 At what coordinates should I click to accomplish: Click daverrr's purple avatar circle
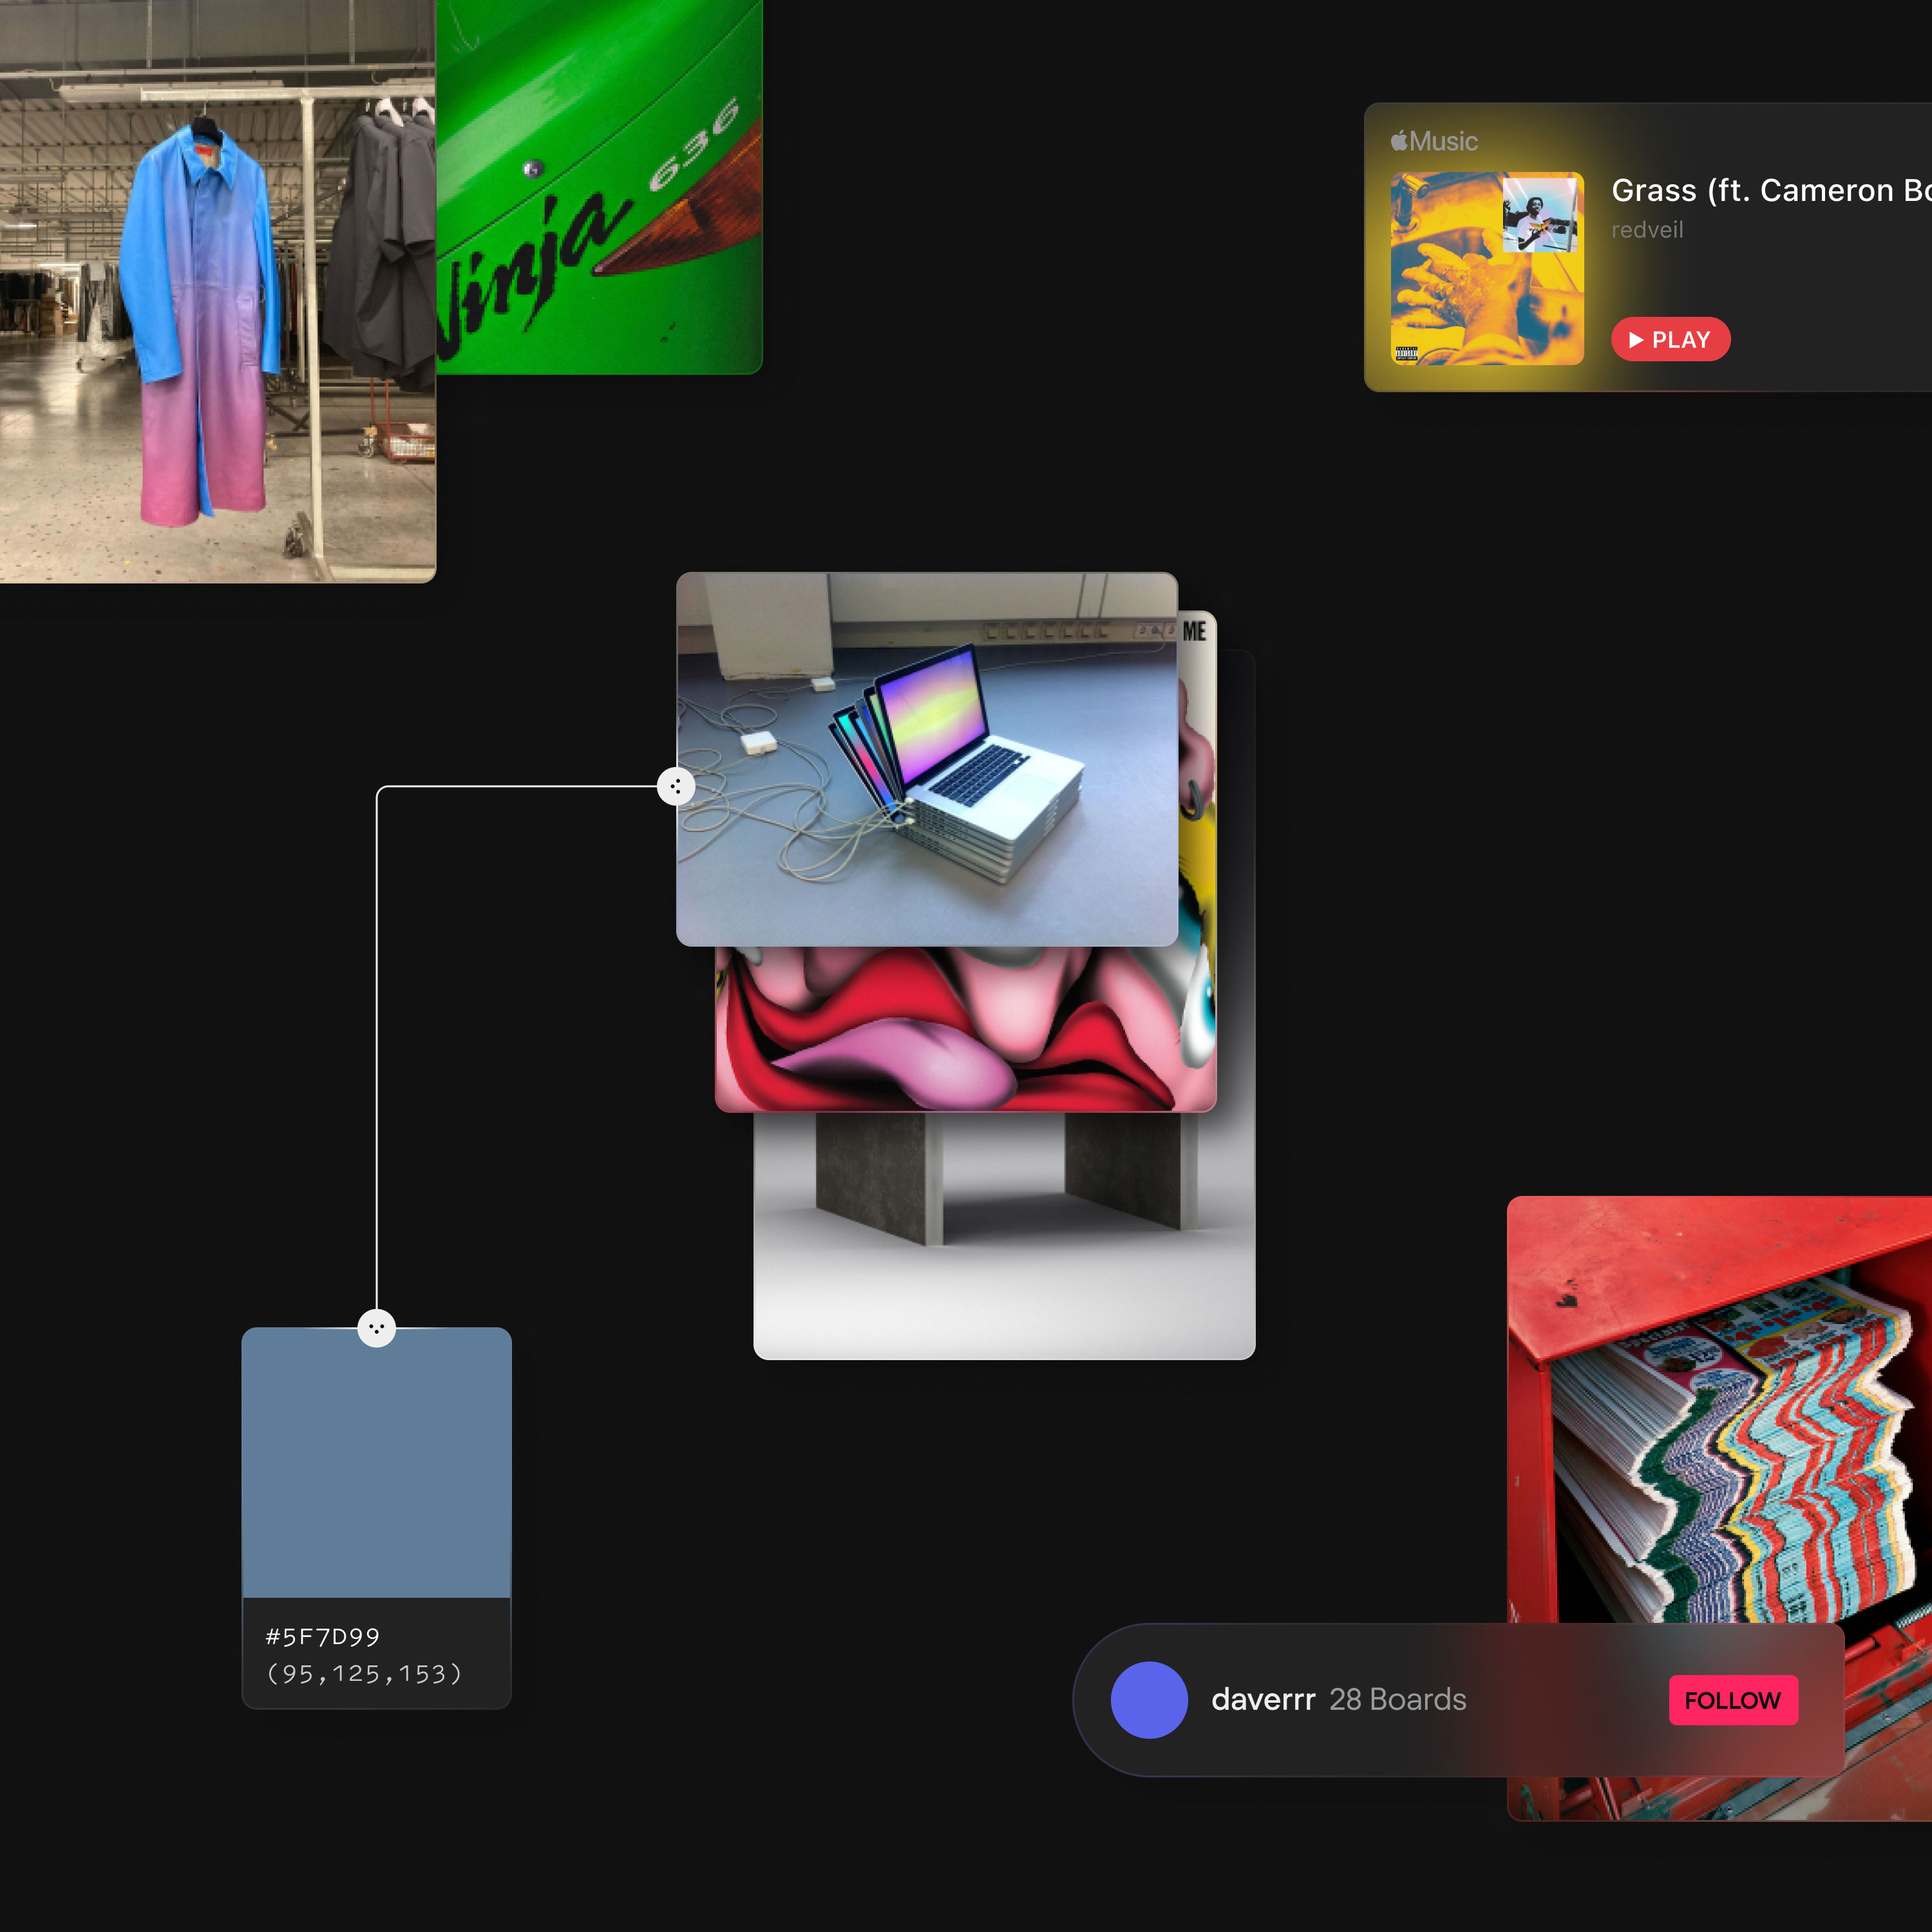click(x=1149, y=1700)
